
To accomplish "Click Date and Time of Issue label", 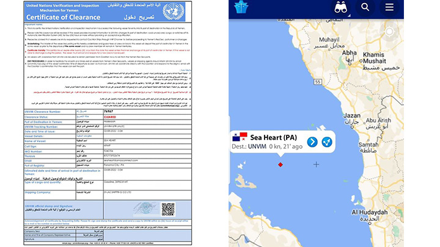I will coord(40,132).
